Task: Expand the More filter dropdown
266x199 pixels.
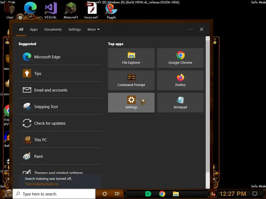Action: tap(94, 29)
